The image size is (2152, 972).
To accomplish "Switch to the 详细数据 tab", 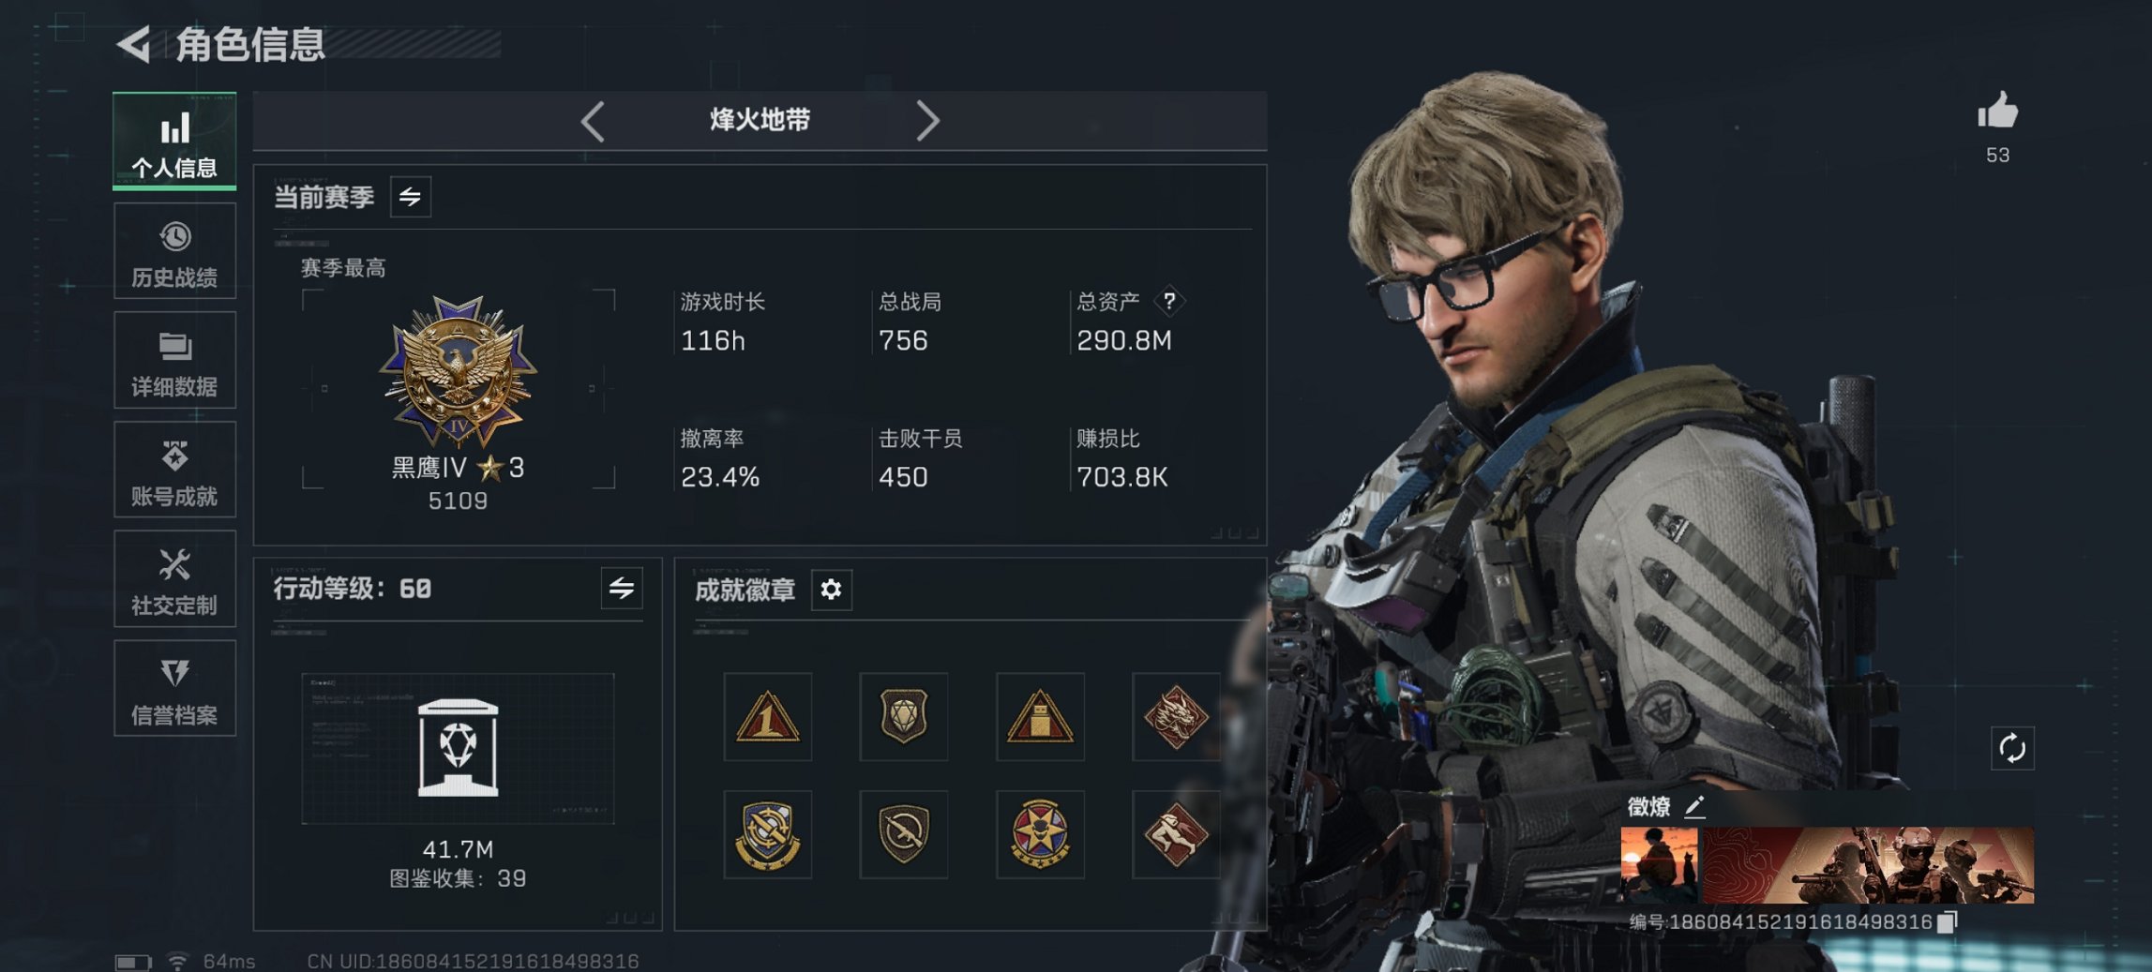I will (x=174, y=360).
